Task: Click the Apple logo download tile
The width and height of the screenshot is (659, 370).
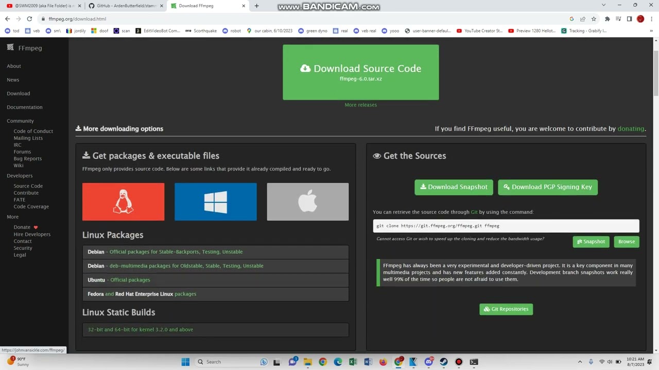Action: click(x=307, y=201)
